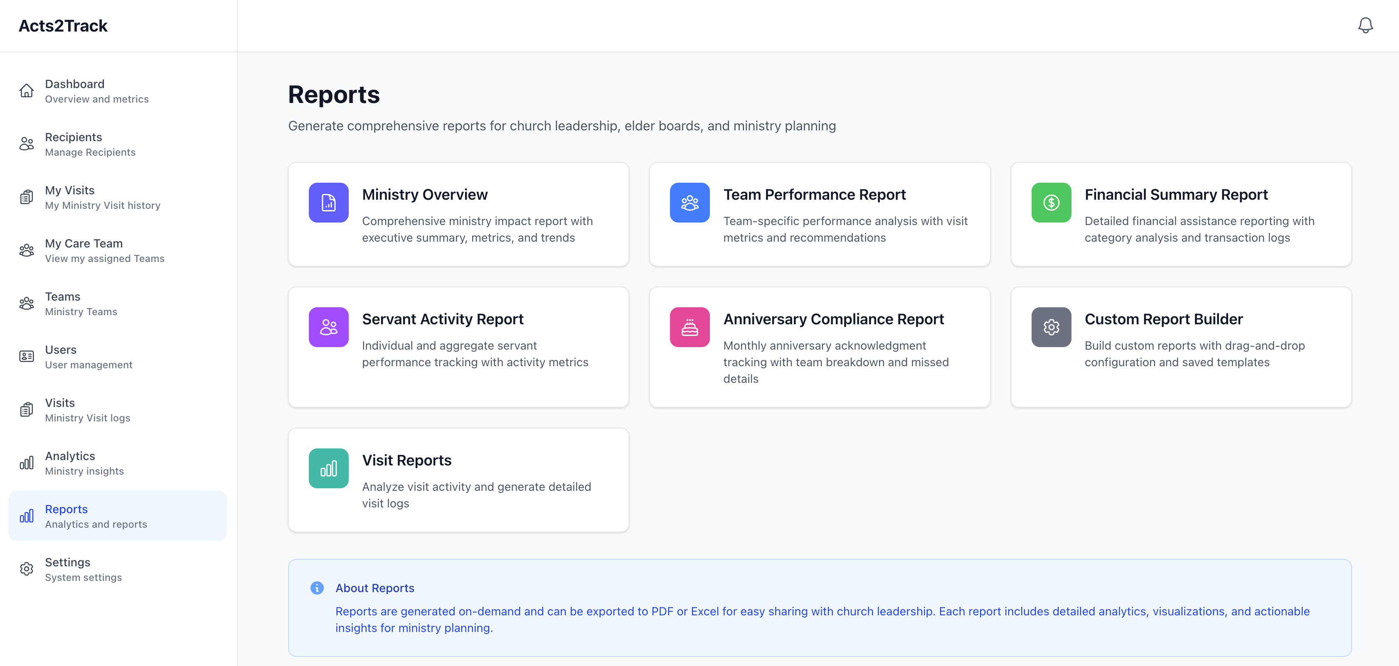Click the Recipients people icon
The width and height of the screenshot is (1399, 666).
(27, 144)
